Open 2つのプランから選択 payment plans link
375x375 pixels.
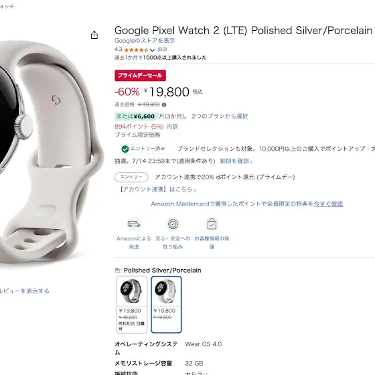click(220, 117)
